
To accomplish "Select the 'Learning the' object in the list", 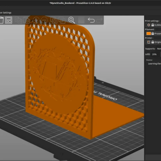I will 154,64.
